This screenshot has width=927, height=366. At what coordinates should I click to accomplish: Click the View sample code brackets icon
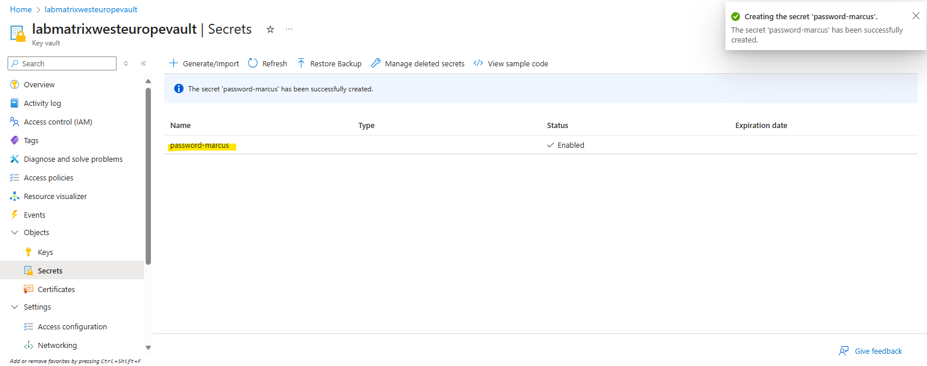(478, 63)
